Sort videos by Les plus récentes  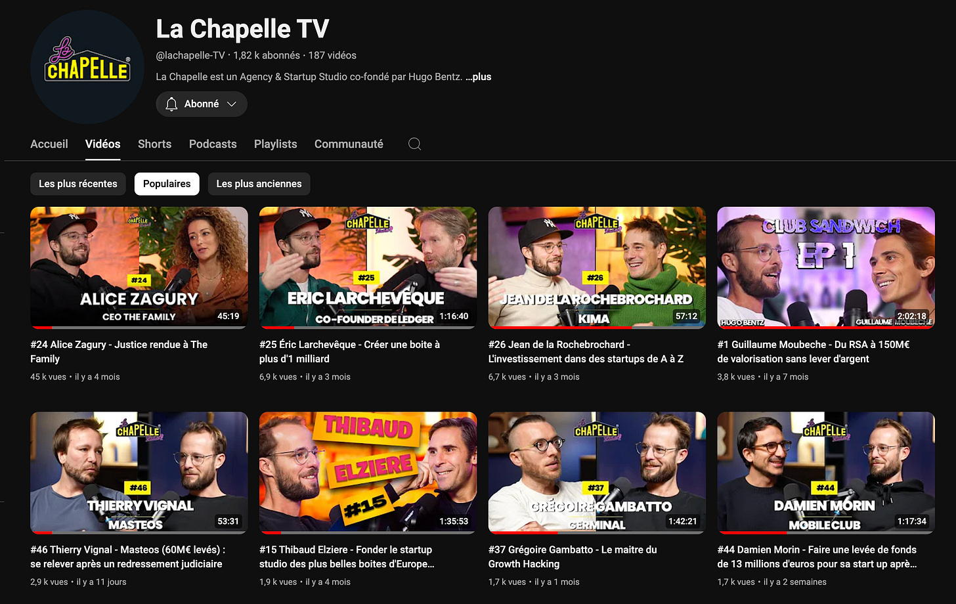pyautogui.click(x=78, y=184)
